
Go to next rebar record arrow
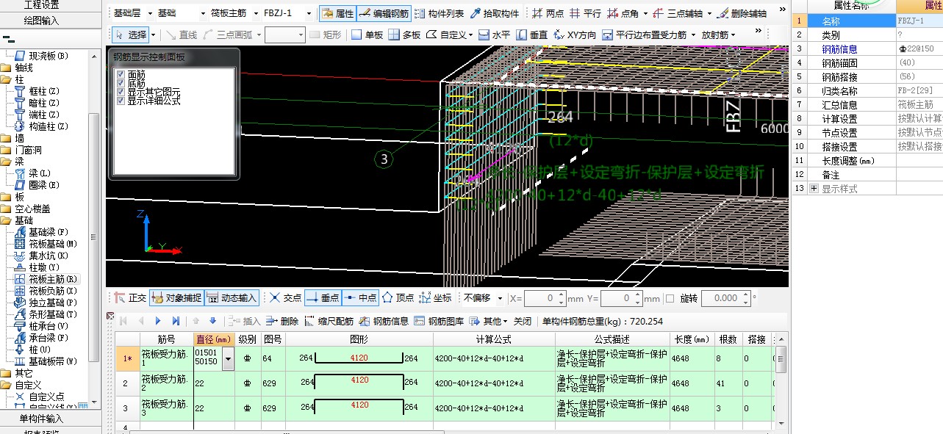pos(158,321)
